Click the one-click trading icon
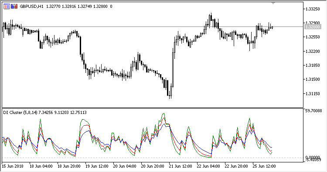The width and height of the screenshot is (327, 172). [x=14, y=7]
